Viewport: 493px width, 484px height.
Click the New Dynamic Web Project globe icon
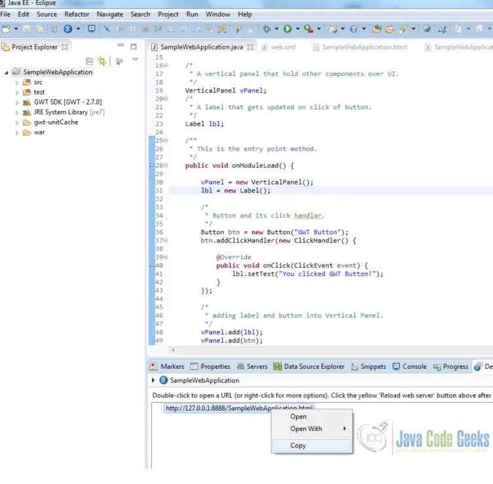(333, 29)
